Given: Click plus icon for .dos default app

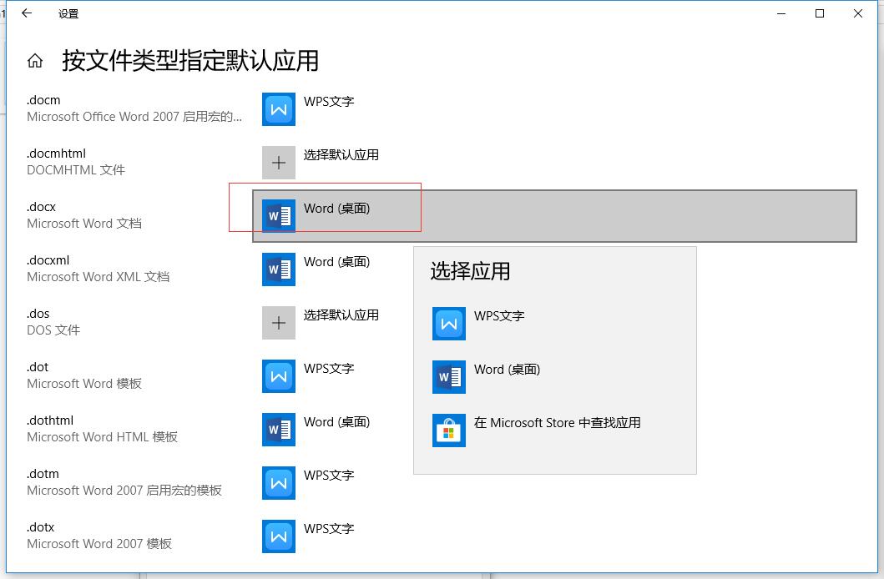Looking at the screenshot, I should [x=279, y=323].
